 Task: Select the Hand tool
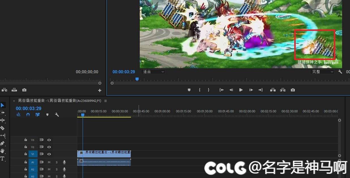pyautogui.click(x=2, y=151)
